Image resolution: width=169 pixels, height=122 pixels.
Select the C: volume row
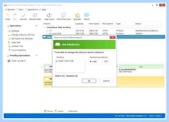pyautogui.click(x=103, y=31)
